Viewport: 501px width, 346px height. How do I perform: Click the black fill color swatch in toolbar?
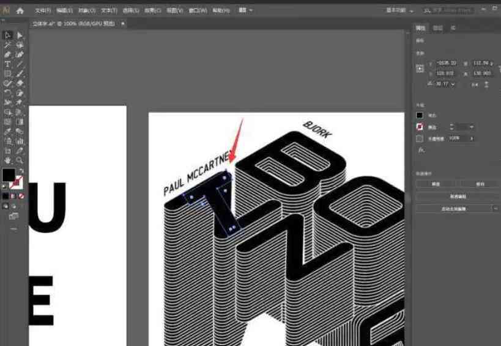9,176
